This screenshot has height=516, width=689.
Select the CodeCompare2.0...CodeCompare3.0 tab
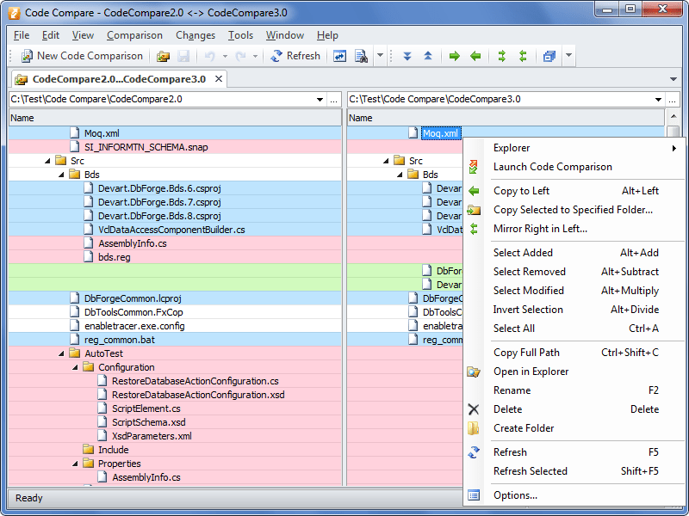point(119,79)
